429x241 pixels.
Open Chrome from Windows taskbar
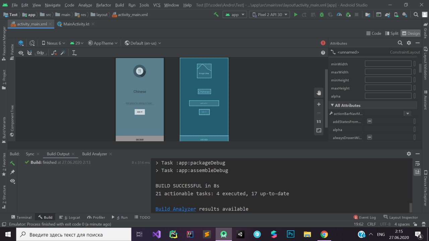(324, 234)
